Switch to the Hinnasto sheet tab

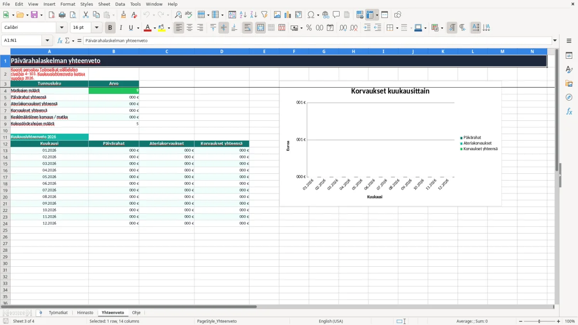[85, 312]
